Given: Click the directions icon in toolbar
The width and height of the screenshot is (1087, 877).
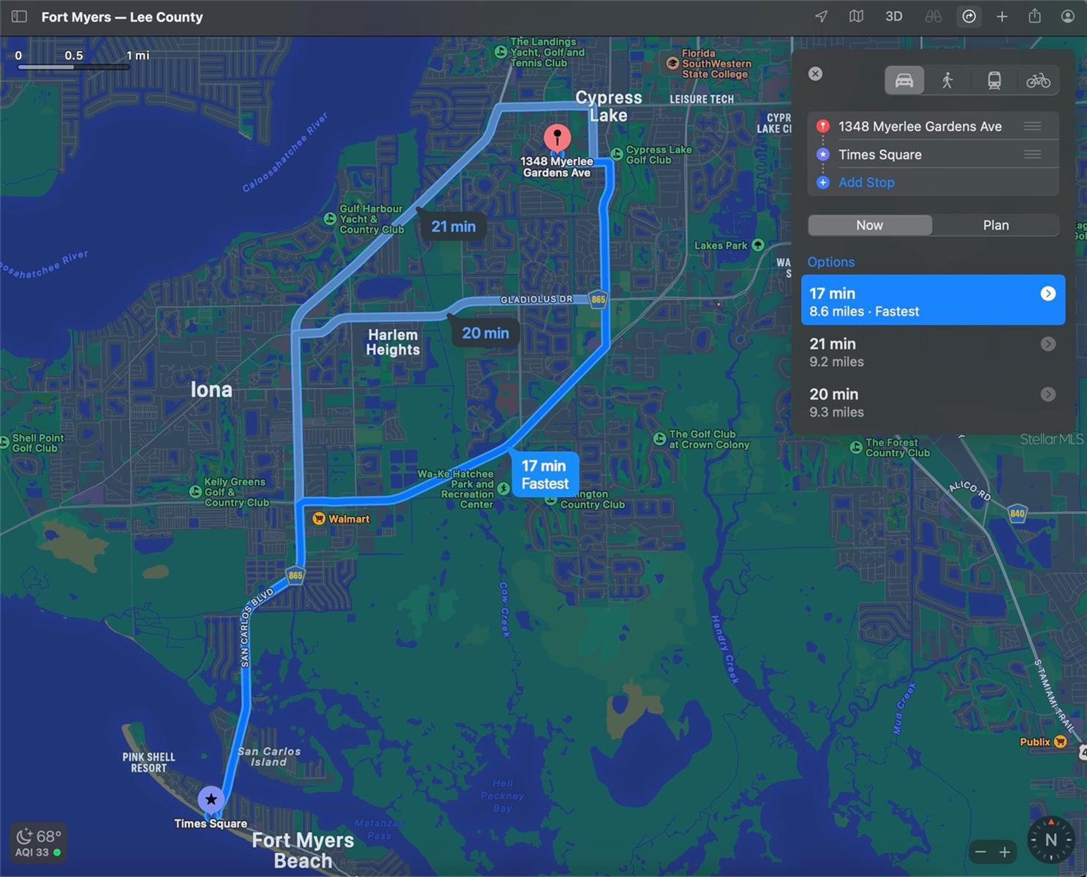Looking at the screenshot, I should (969, 16).
